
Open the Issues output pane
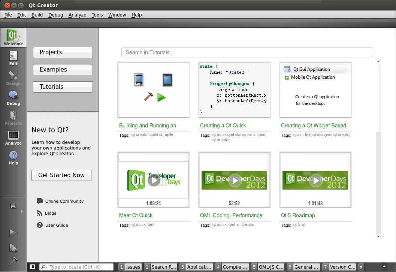coord(130,267)
